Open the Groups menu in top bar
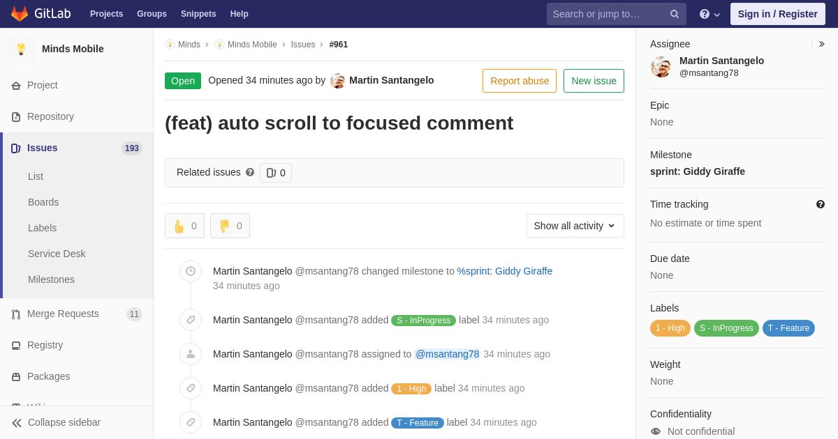 point(152,14)
